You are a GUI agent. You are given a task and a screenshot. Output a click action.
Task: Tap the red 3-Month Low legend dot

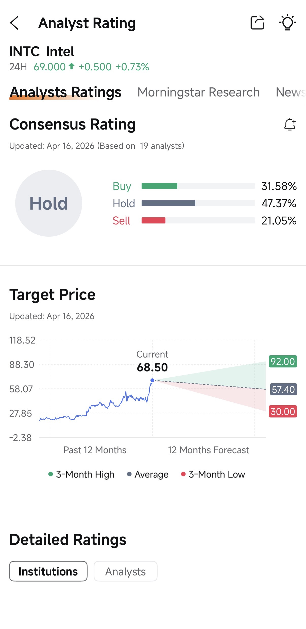(x=183, y=474)
